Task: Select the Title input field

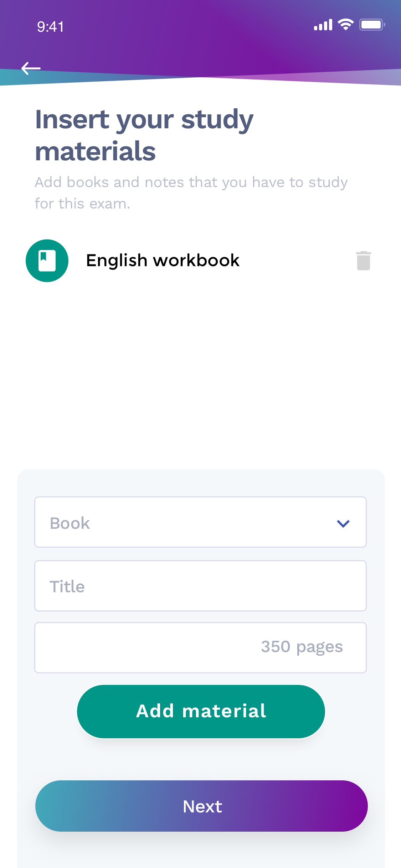Action: (200, 586)
